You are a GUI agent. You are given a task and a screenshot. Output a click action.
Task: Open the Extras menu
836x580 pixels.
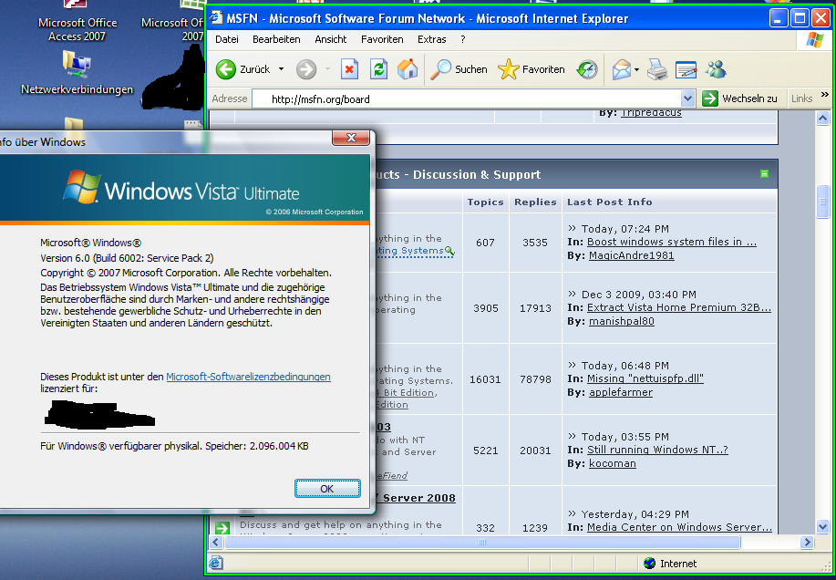[431, 39]
